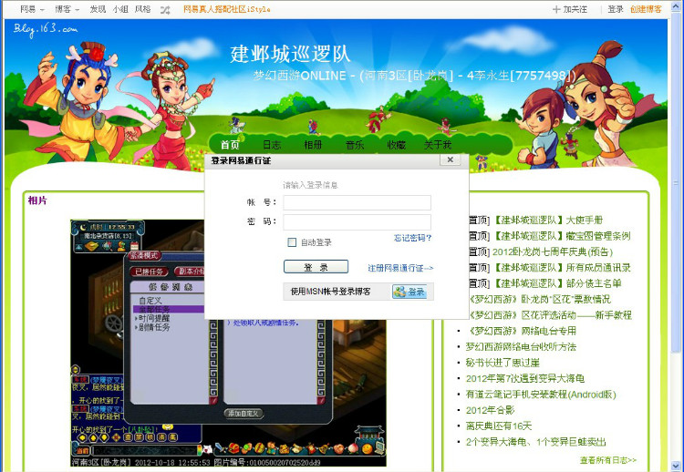Open 风格 in the top bar

(142, 9)
